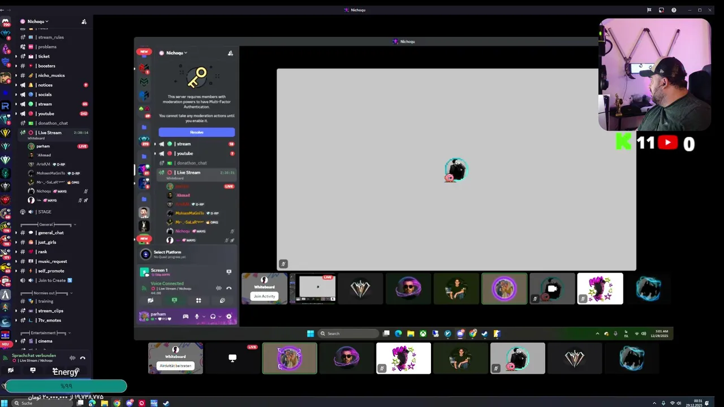Toggle noise suppression in Sprachchat verbunden panel
Image resolution: width=724 pixels, height=407 pixels.
(72, 358)
